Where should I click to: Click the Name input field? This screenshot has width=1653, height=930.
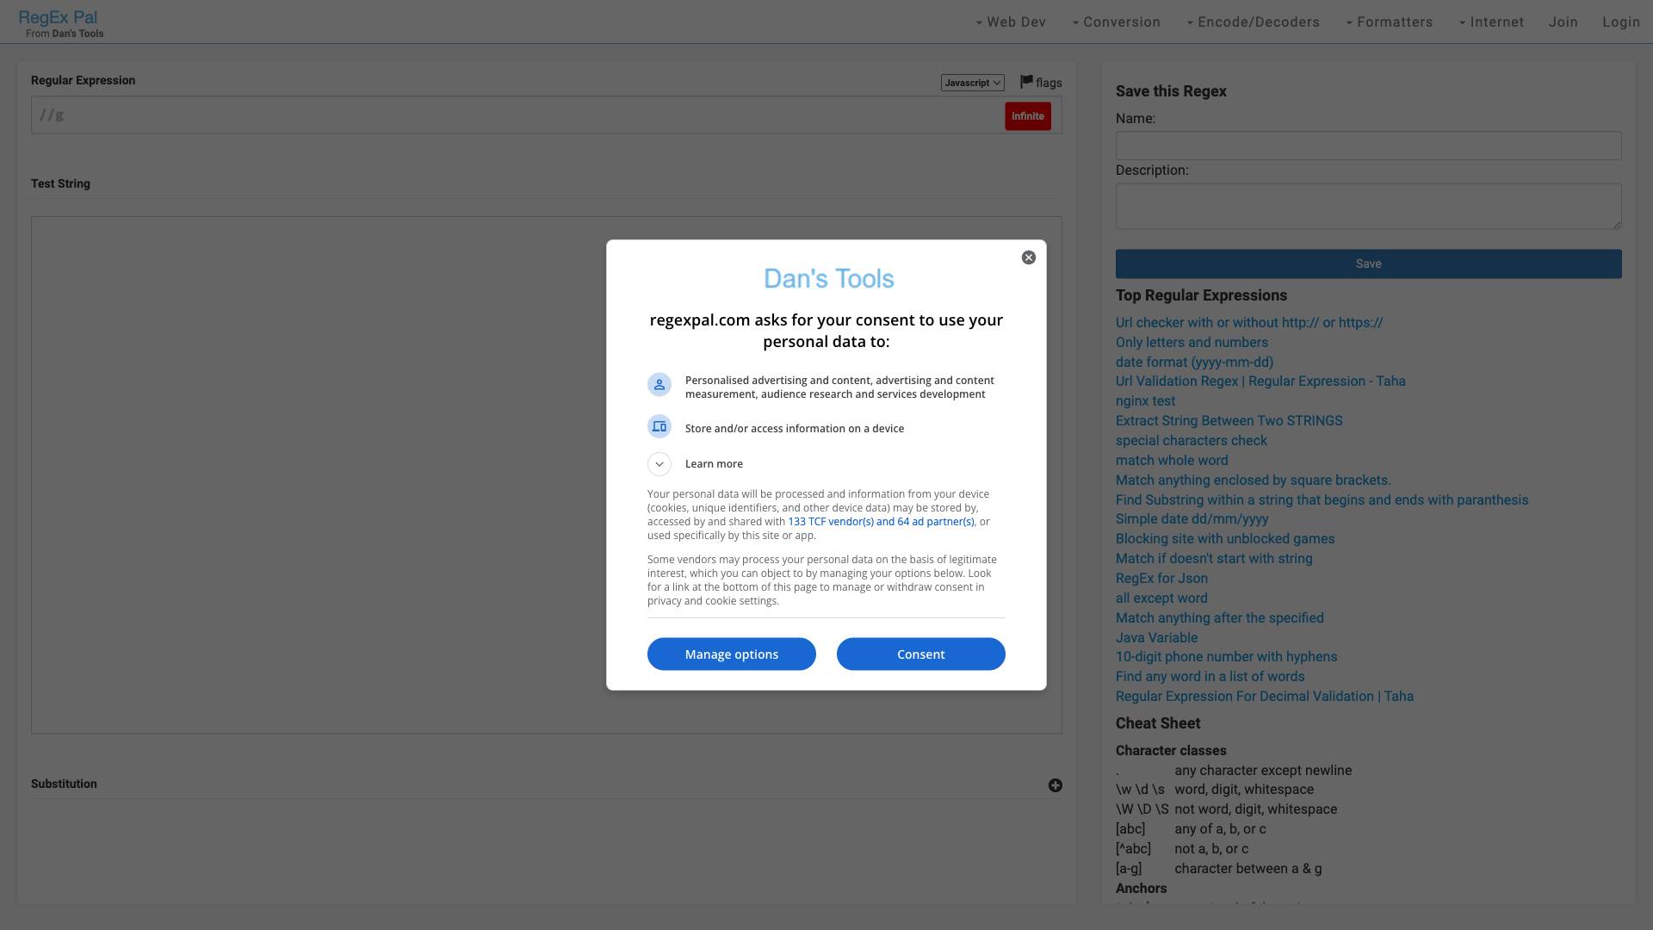pyautogui.click(x=1368, y=146)
